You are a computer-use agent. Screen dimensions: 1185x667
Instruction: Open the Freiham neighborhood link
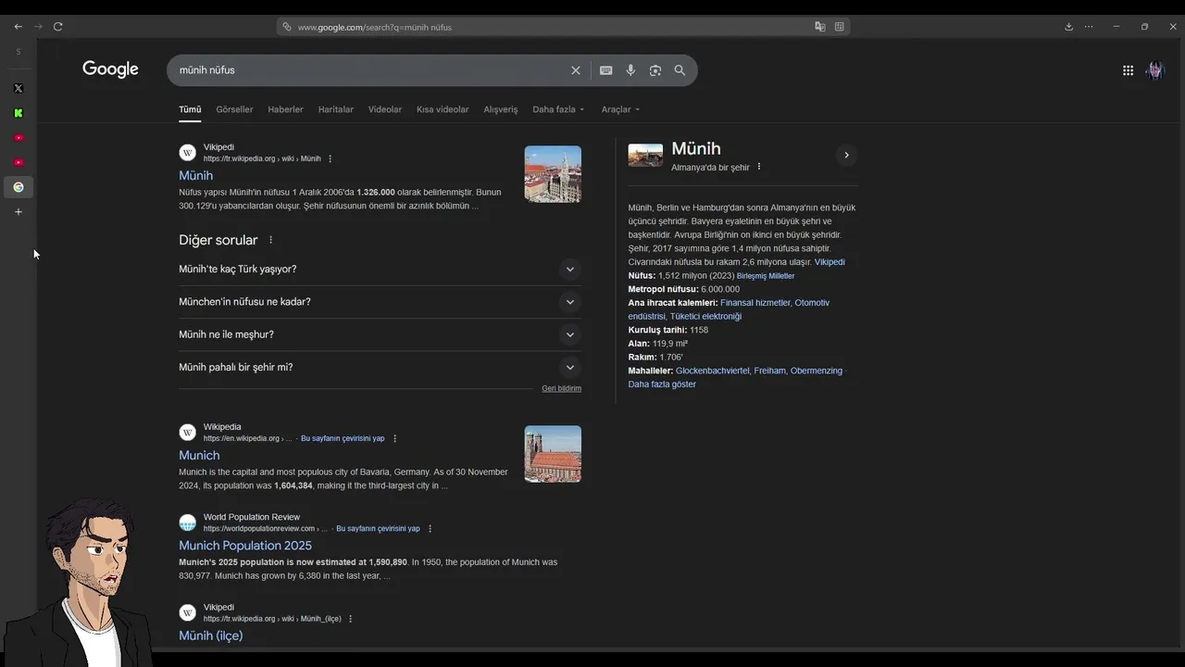(x=769, y=371)
